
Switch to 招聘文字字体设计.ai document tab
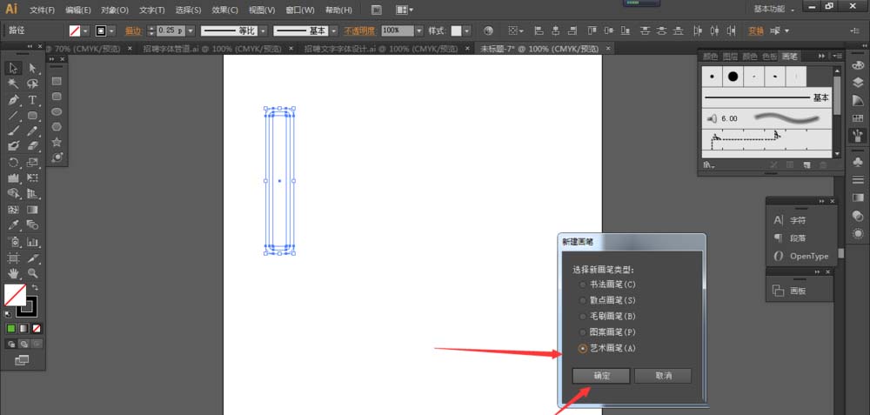click(381, 49)
